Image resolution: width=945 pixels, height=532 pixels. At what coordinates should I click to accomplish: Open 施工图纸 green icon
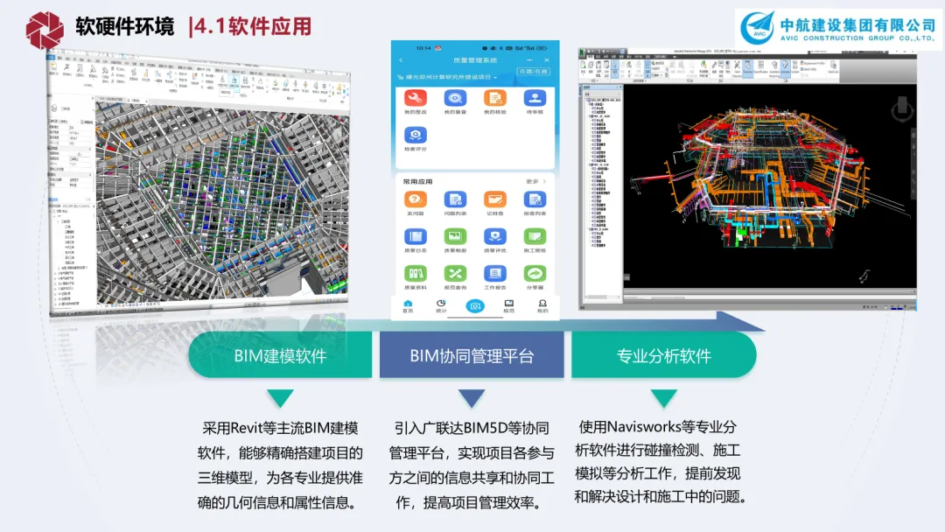coord(535,237)
